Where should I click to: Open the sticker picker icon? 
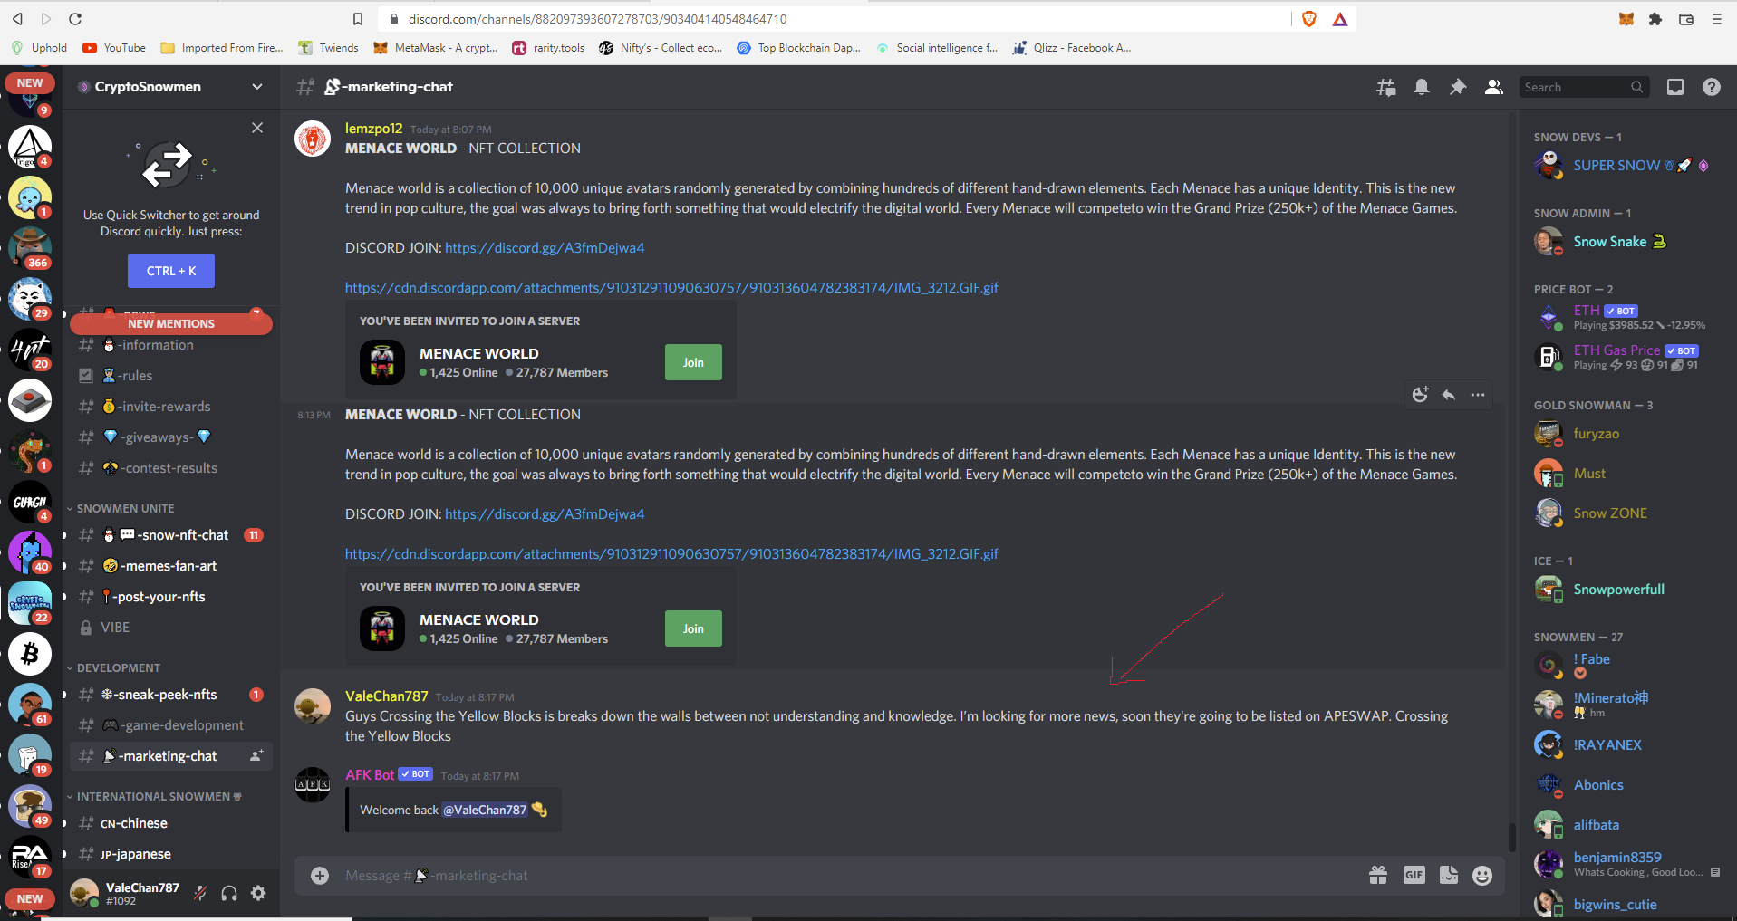(x=1449, y=876)
